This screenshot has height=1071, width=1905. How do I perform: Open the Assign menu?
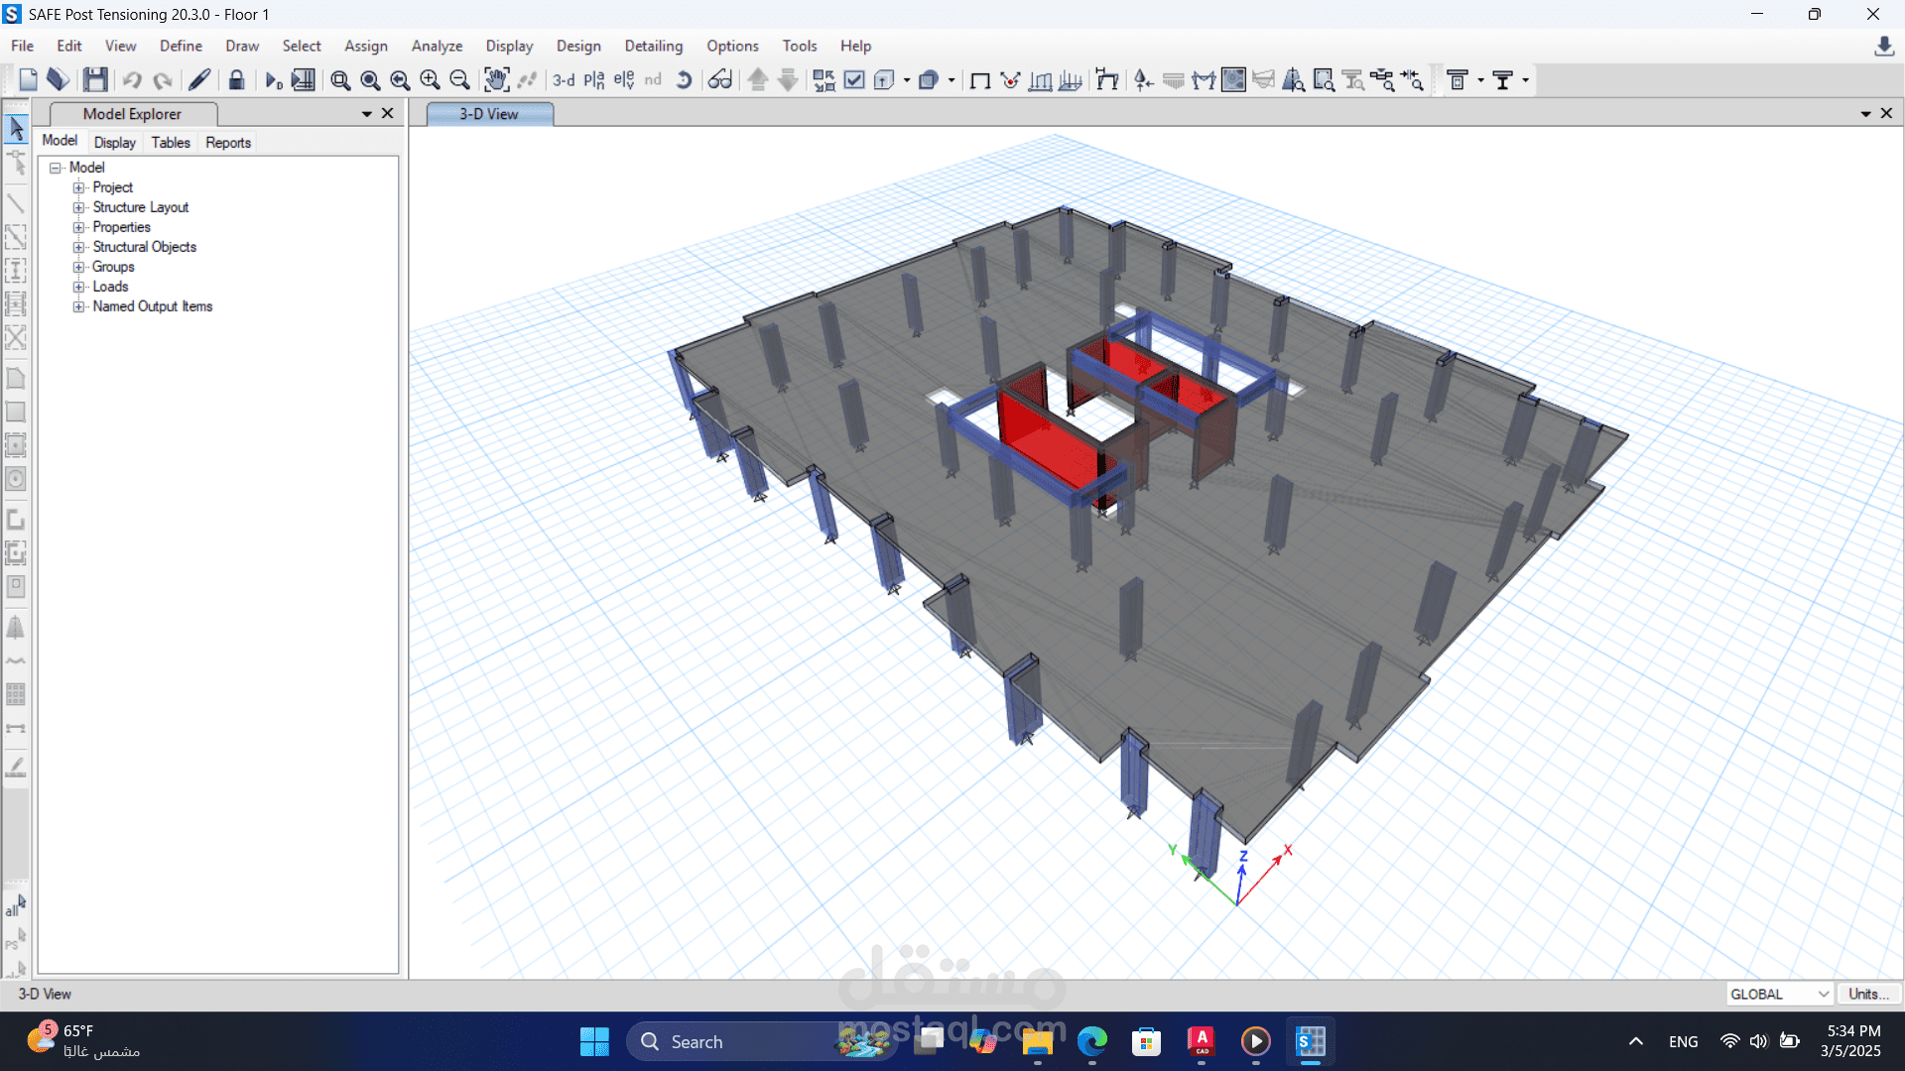366,46
